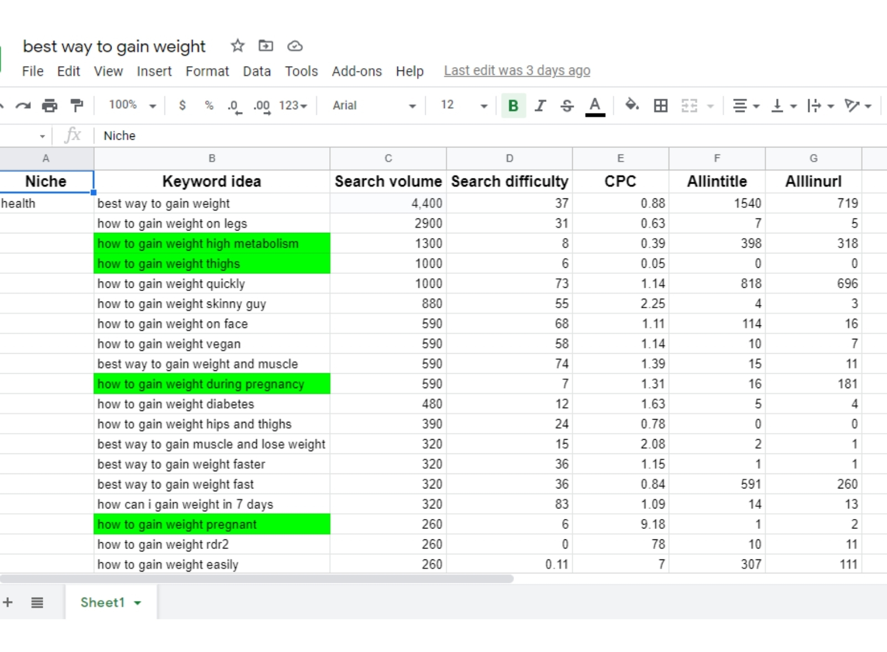Click the cloud save status icon
The height and width of the screenshot is (652, 887).
point(295,46)
